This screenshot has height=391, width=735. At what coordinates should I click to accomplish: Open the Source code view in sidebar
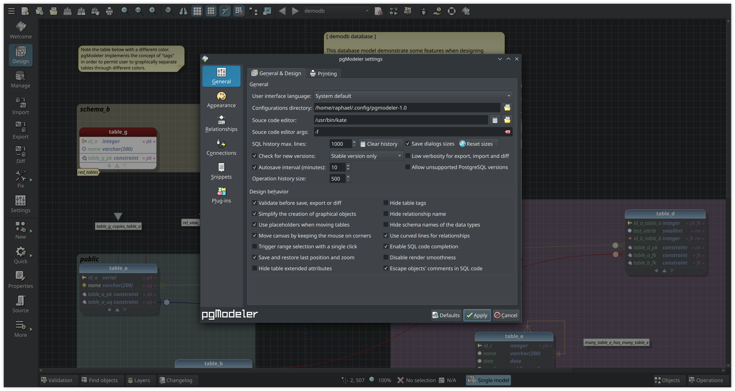(x=21, y=305)
